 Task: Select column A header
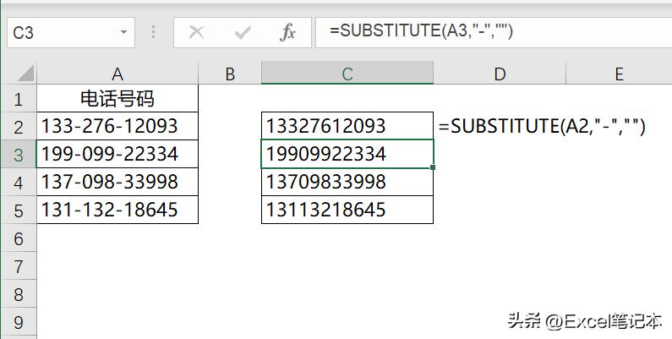tap(117, 74)
